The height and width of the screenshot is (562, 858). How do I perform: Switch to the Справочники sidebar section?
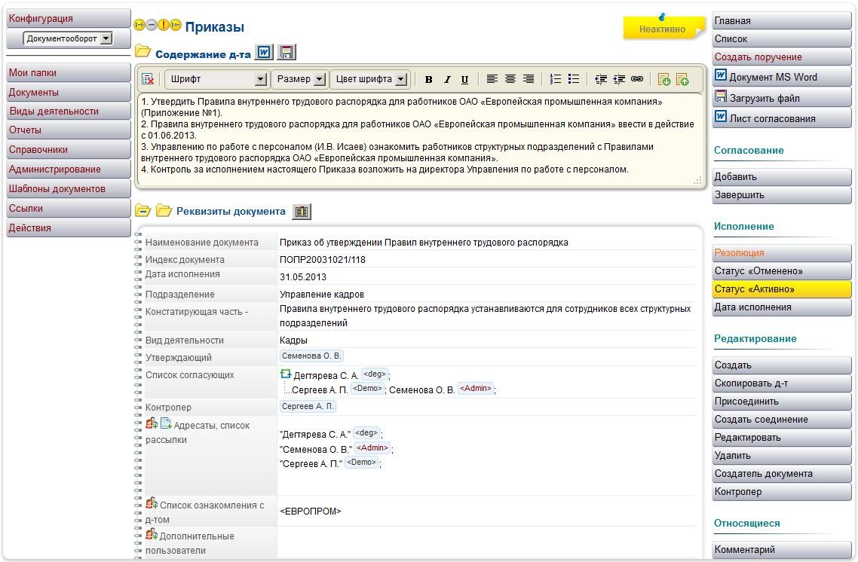[66, 148]
